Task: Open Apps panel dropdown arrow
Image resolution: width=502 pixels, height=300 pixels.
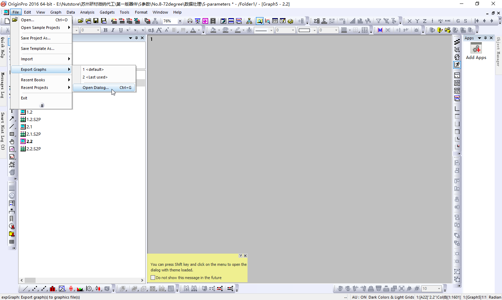Action: (x=479, y=38)
